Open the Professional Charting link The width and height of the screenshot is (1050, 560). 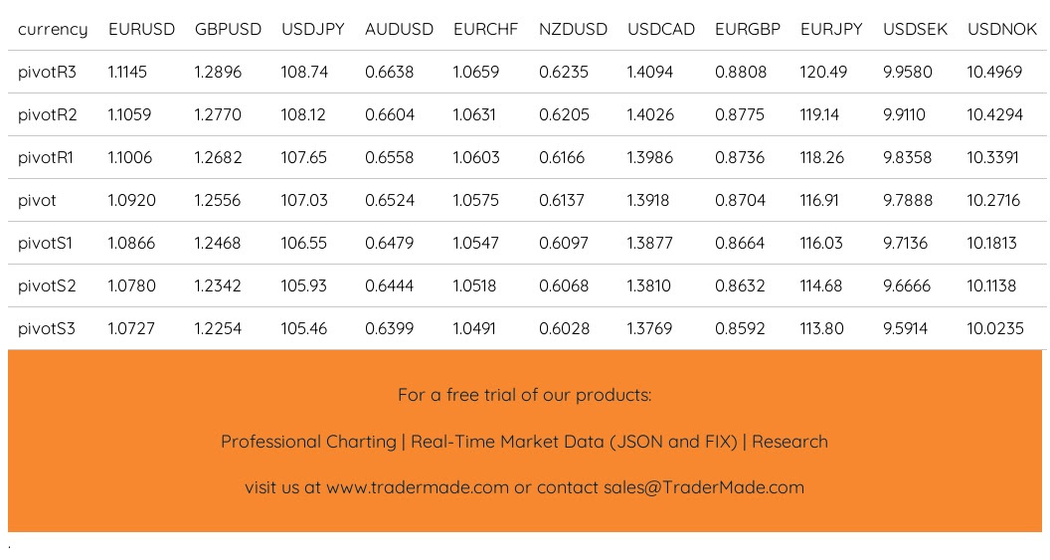click(x=308, y=442)
